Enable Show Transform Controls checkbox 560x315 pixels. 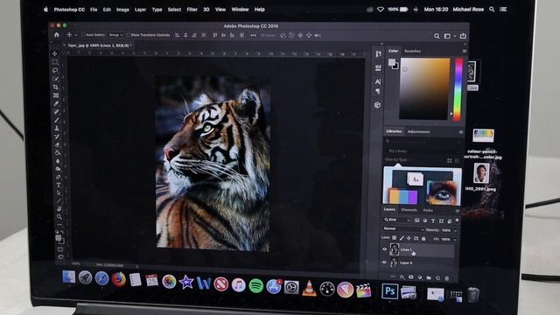click(129, 35)
